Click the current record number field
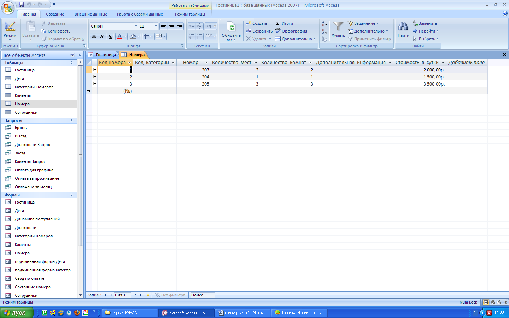 tap(122, 295)
